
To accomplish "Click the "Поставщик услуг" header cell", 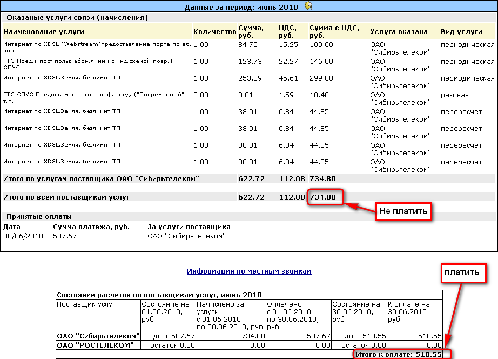I will click(98, 315).
